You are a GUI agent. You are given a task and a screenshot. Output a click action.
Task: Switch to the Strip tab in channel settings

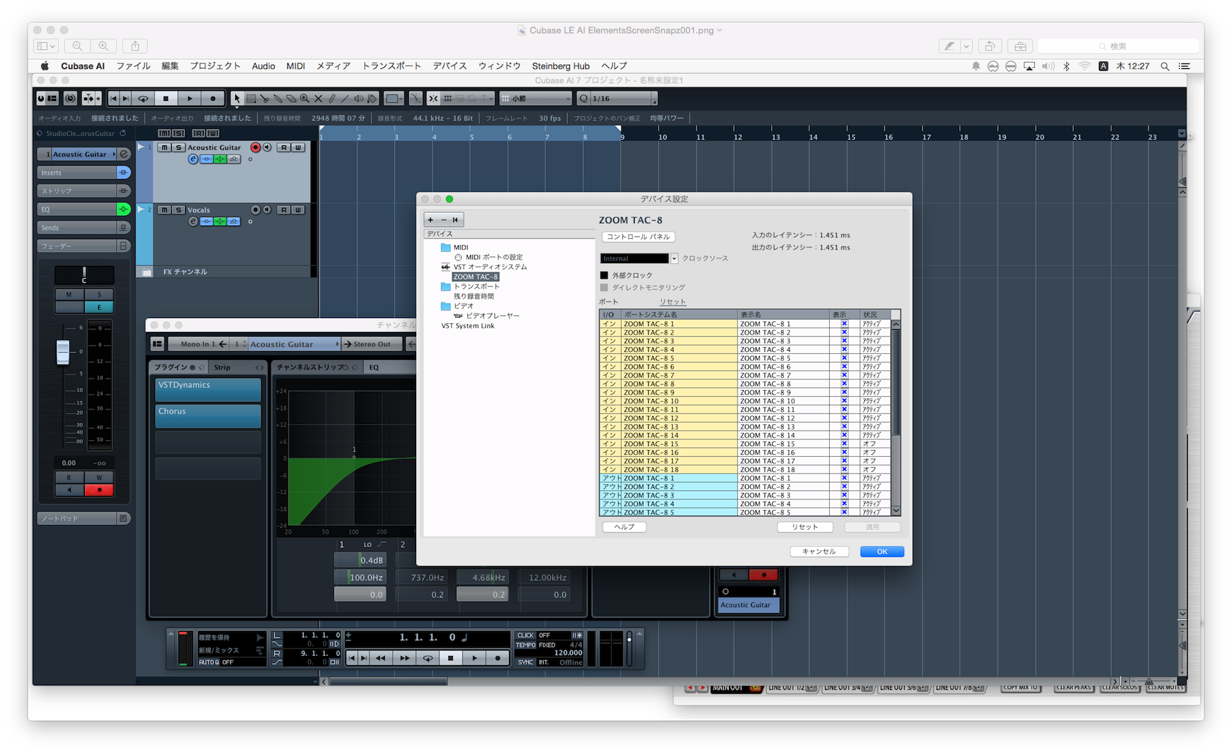[222, 367]
